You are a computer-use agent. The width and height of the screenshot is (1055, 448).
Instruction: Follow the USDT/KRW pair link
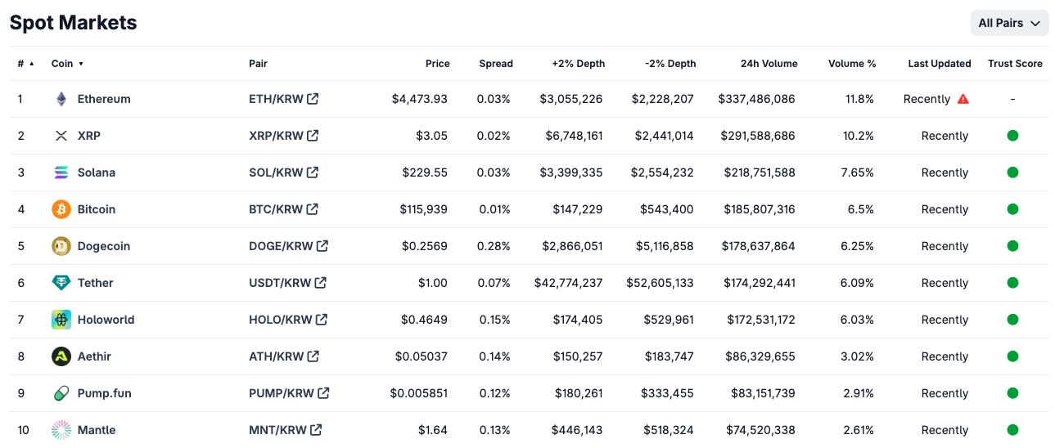[280, 283]
